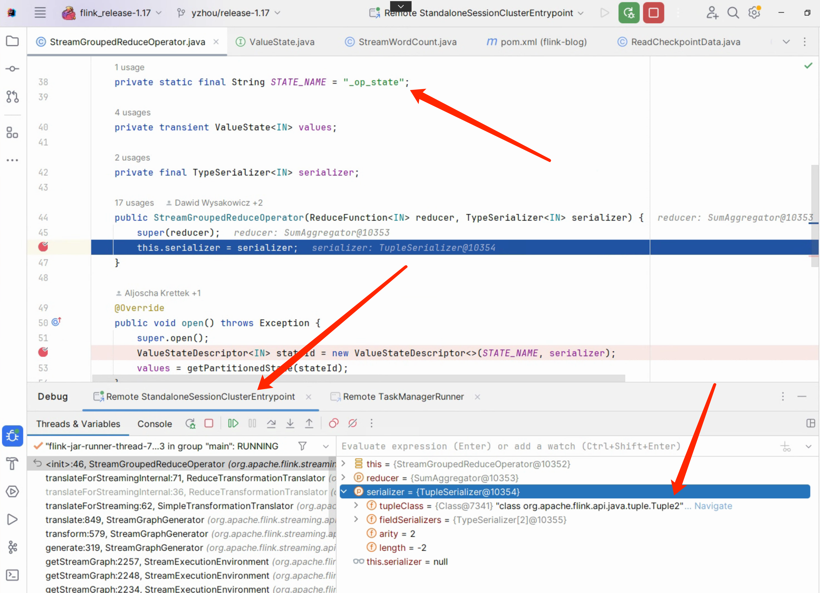Click Dawid Wysakowicz +2 author hint
Viewport: 820px width, 593px height.
click(214, 203)
